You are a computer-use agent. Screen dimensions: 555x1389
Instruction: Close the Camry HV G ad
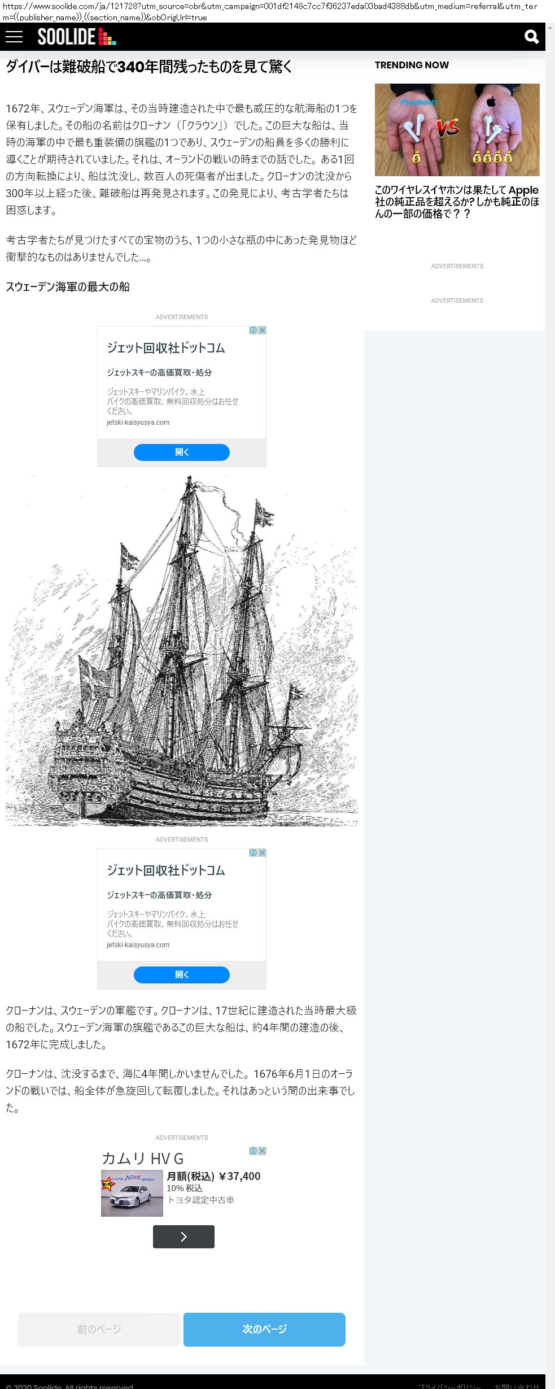point(262,1151)
